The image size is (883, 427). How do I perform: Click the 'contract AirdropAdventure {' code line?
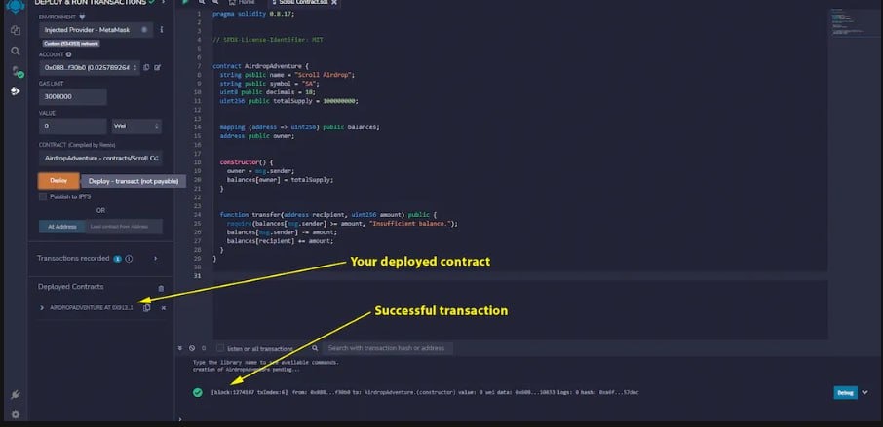[x=260, y=66]
